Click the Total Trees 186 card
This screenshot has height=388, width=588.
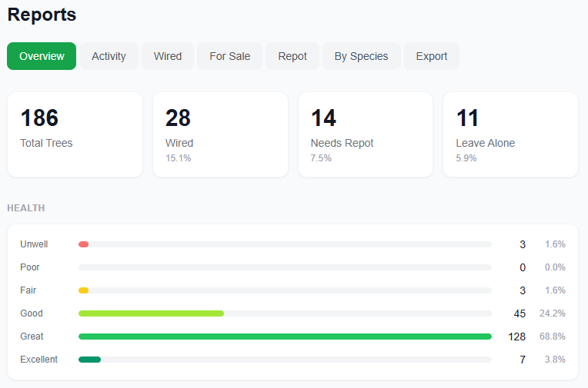[75, 134]
